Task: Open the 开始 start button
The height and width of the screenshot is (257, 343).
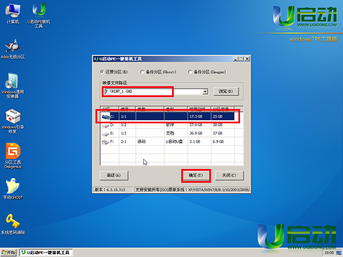Action: click(x=9, y=252)
